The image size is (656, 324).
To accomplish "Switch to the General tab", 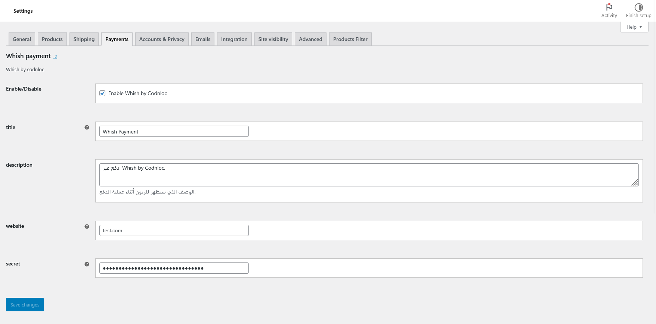I will click(22, 39).
